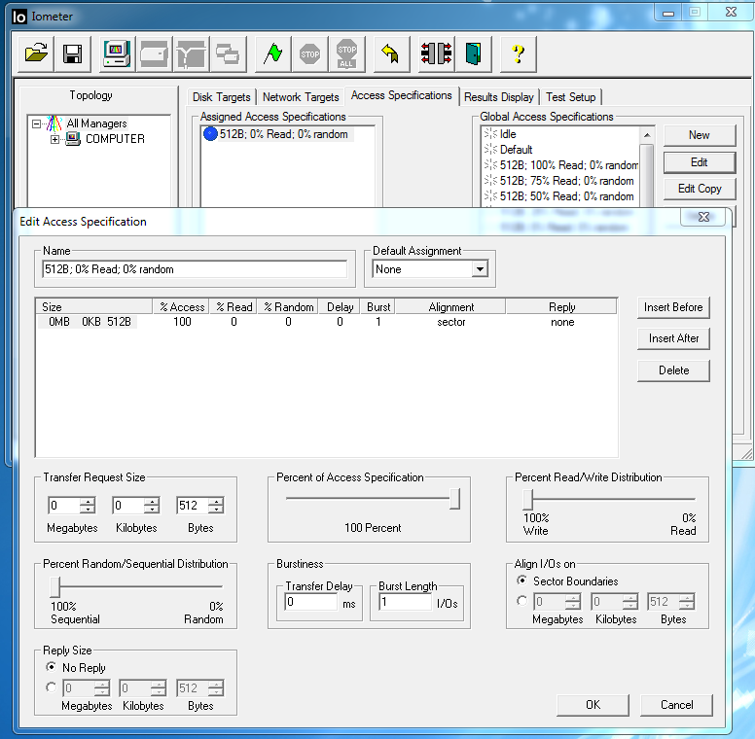Click Transfer Request Size Bytes spinner
The image size is (755, 739).
216,506
